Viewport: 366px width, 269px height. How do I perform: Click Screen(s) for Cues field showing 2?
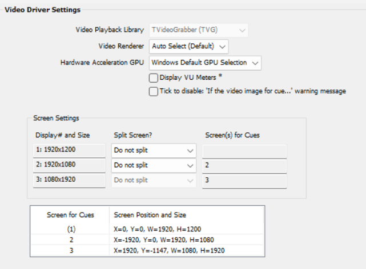point(244,165)
